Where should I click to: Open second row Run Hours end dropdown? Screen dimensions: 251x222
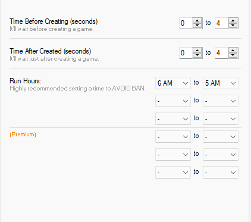click(221, 101)
